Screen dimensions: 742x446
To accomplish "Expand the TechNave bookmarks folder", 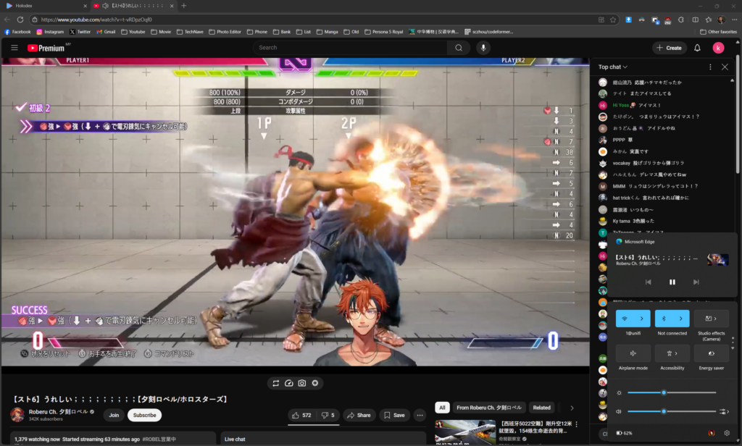I will coord(191,32).
